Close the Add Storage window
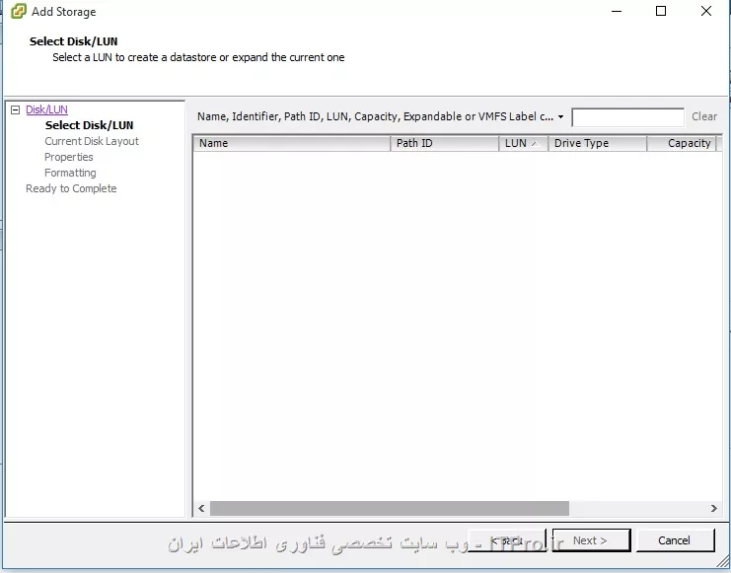The height and width of the screenshot is (573, 731). pos(705,11)
